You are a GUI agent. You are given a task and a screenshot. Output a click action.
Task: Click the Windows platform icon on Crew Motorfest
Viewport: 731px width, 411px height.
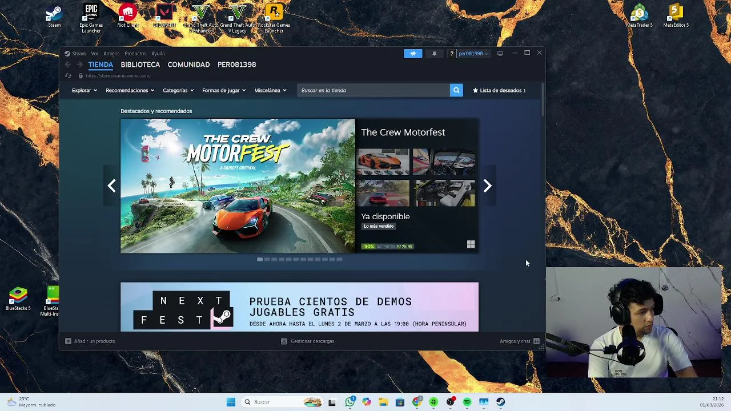[471, 245]
